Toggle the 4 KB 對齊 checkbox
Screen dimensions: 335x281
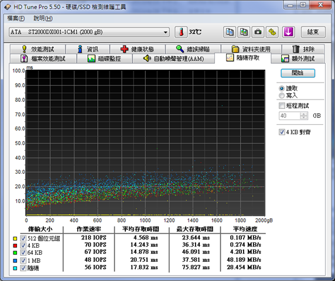point(282,132)
